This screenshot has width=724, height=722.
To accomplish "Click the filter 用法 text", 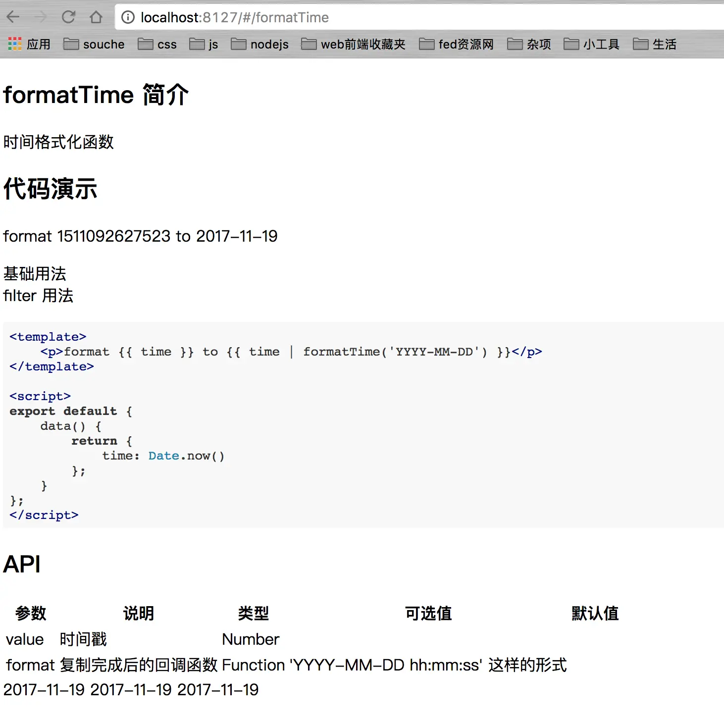I will click(x=38, y=296).
